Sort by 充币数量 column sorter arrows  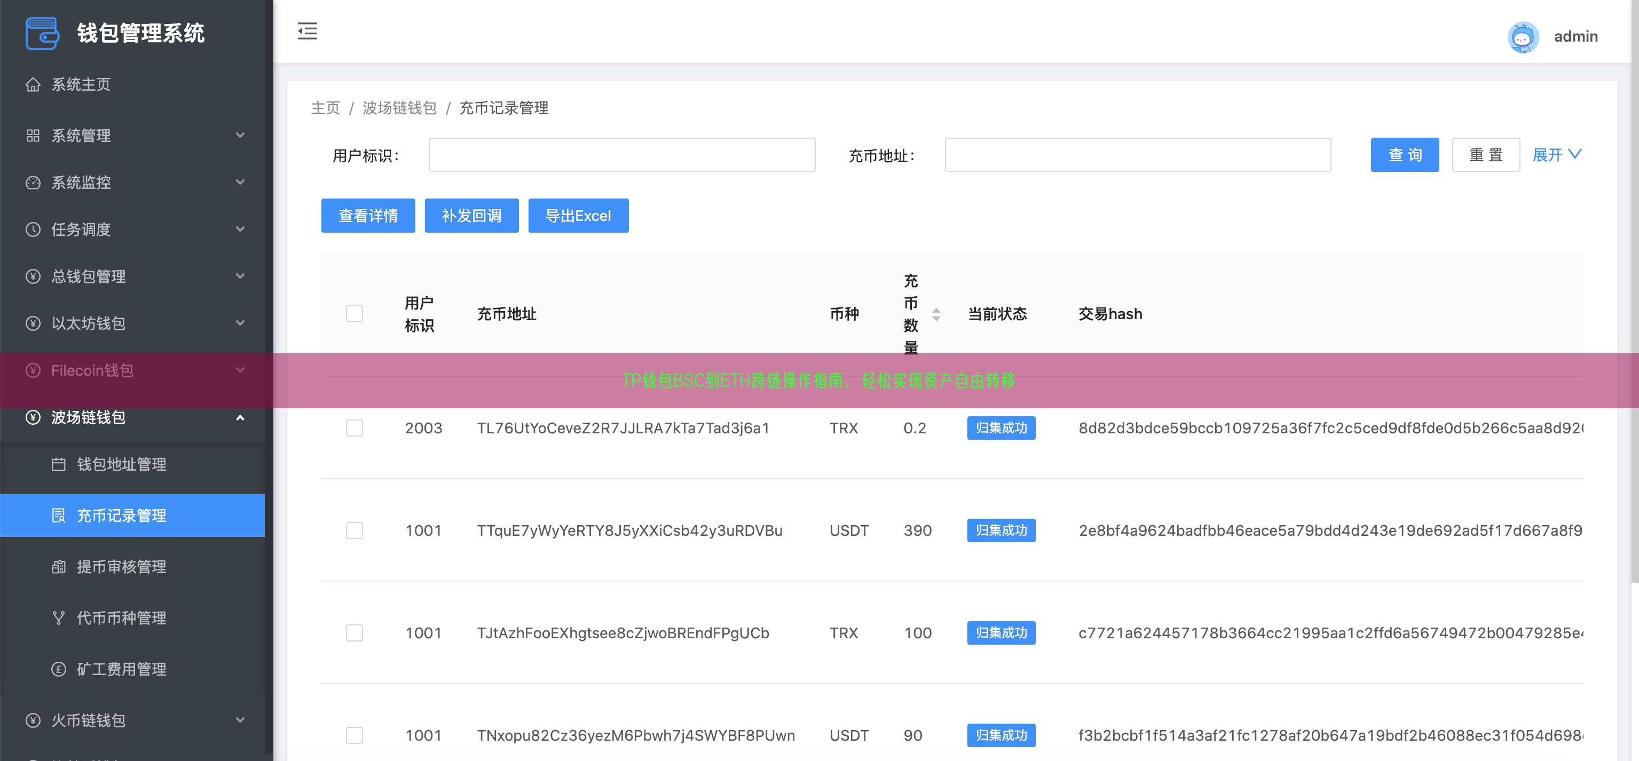click(x=936, y=314)
